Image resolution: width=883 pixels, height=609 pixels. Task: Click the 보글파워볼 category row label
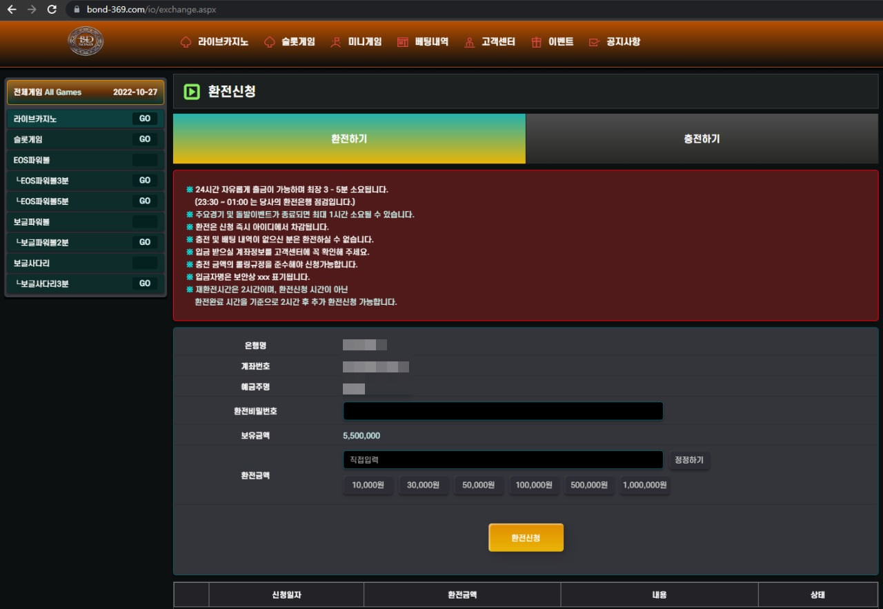(x=32, y=222)
